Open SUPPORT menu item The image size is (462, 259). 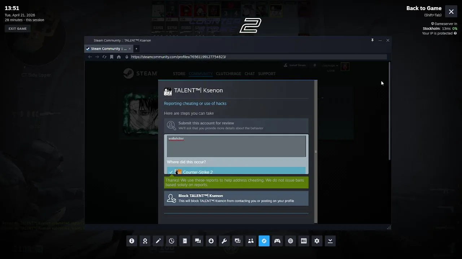pos(267,74)
